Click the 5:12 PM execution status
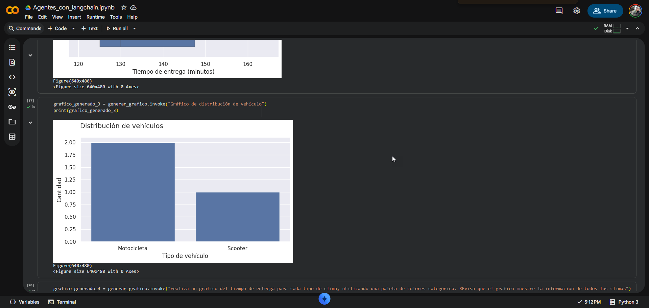This screenshot has width=649, height=308. 589,302
